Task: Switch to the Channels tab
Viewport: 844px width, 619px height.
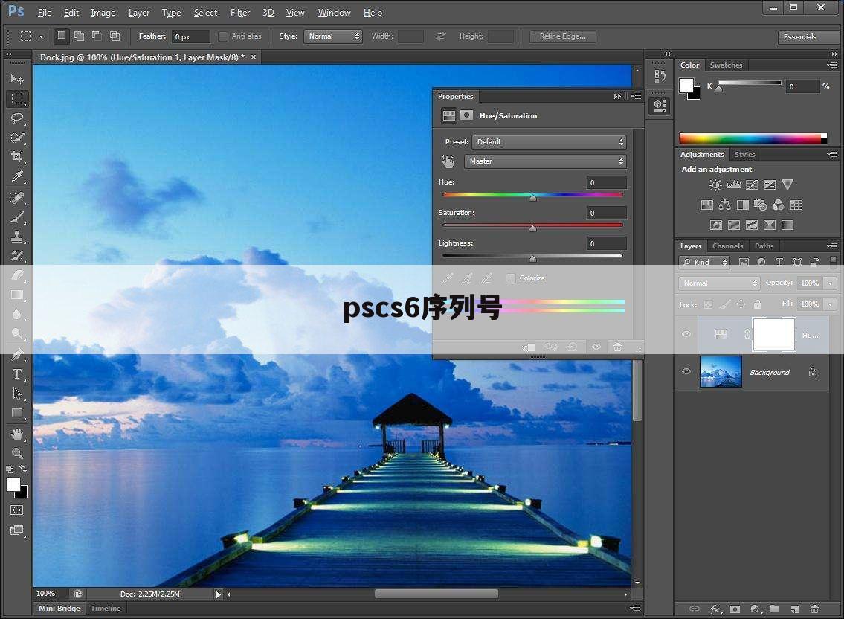Action: [727, 246]
